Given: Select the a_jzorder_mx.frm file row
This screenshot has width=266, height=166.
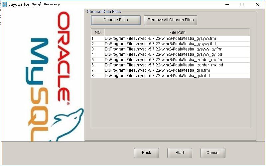Looking at the screenshot, I should tap(171, 60).
